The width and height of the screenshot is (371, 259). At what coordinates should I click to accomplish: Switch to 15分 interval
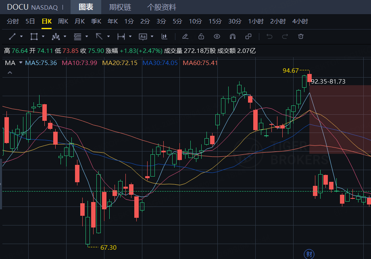215,21
